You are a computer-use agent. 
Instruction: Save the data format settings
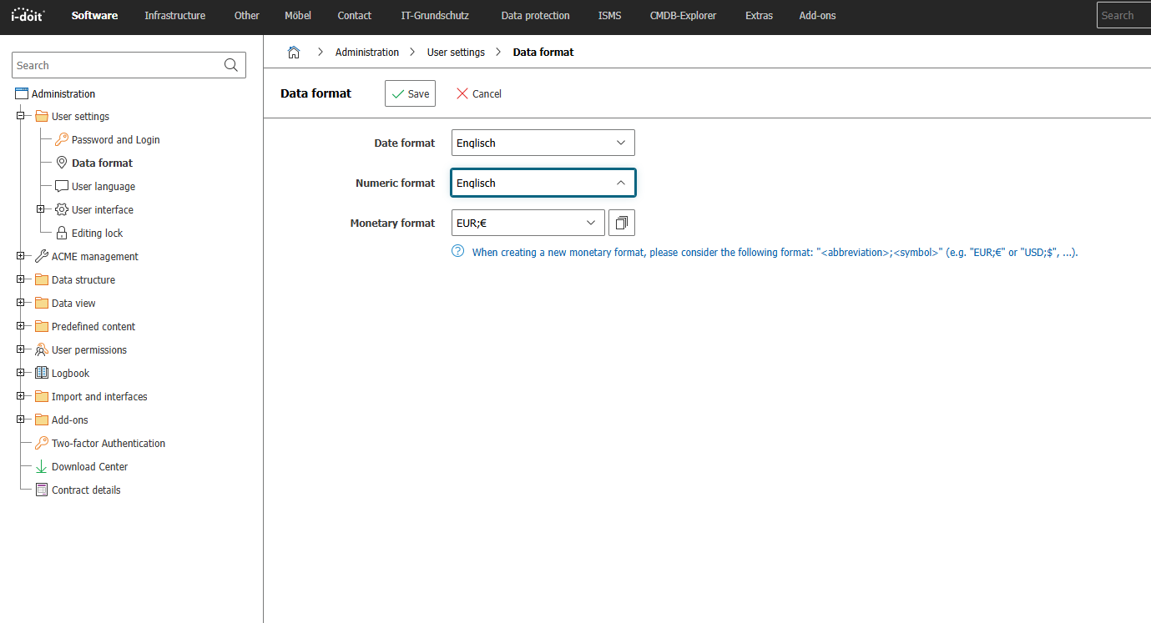pyautogui.click(x=410, y=93)
